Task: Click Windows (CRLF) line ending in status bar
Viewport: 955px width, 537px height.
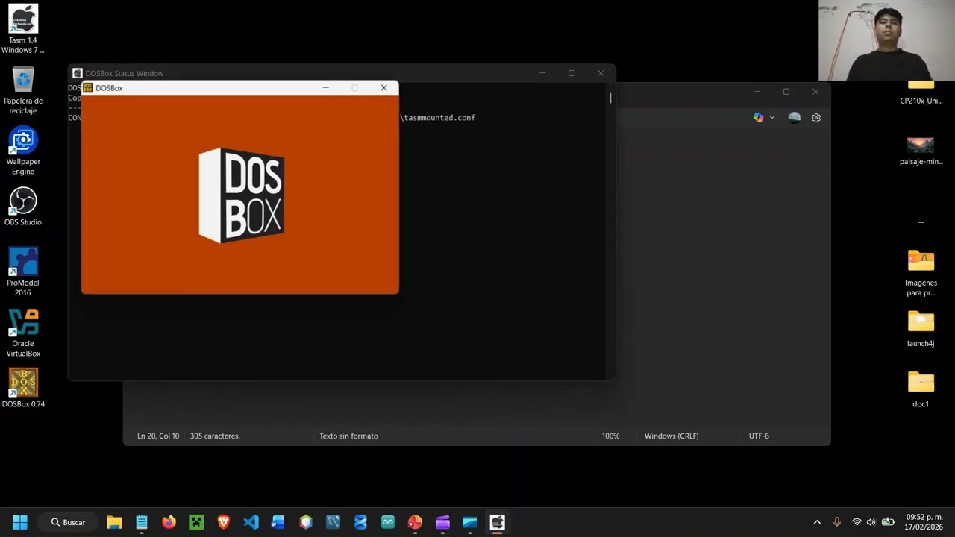Action: pos(671,436)
